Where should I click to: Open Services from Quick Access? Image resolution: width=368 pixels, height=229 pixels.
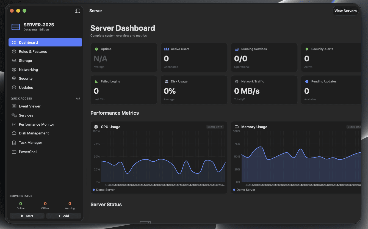pyautogui.click(x=45, y=115)
